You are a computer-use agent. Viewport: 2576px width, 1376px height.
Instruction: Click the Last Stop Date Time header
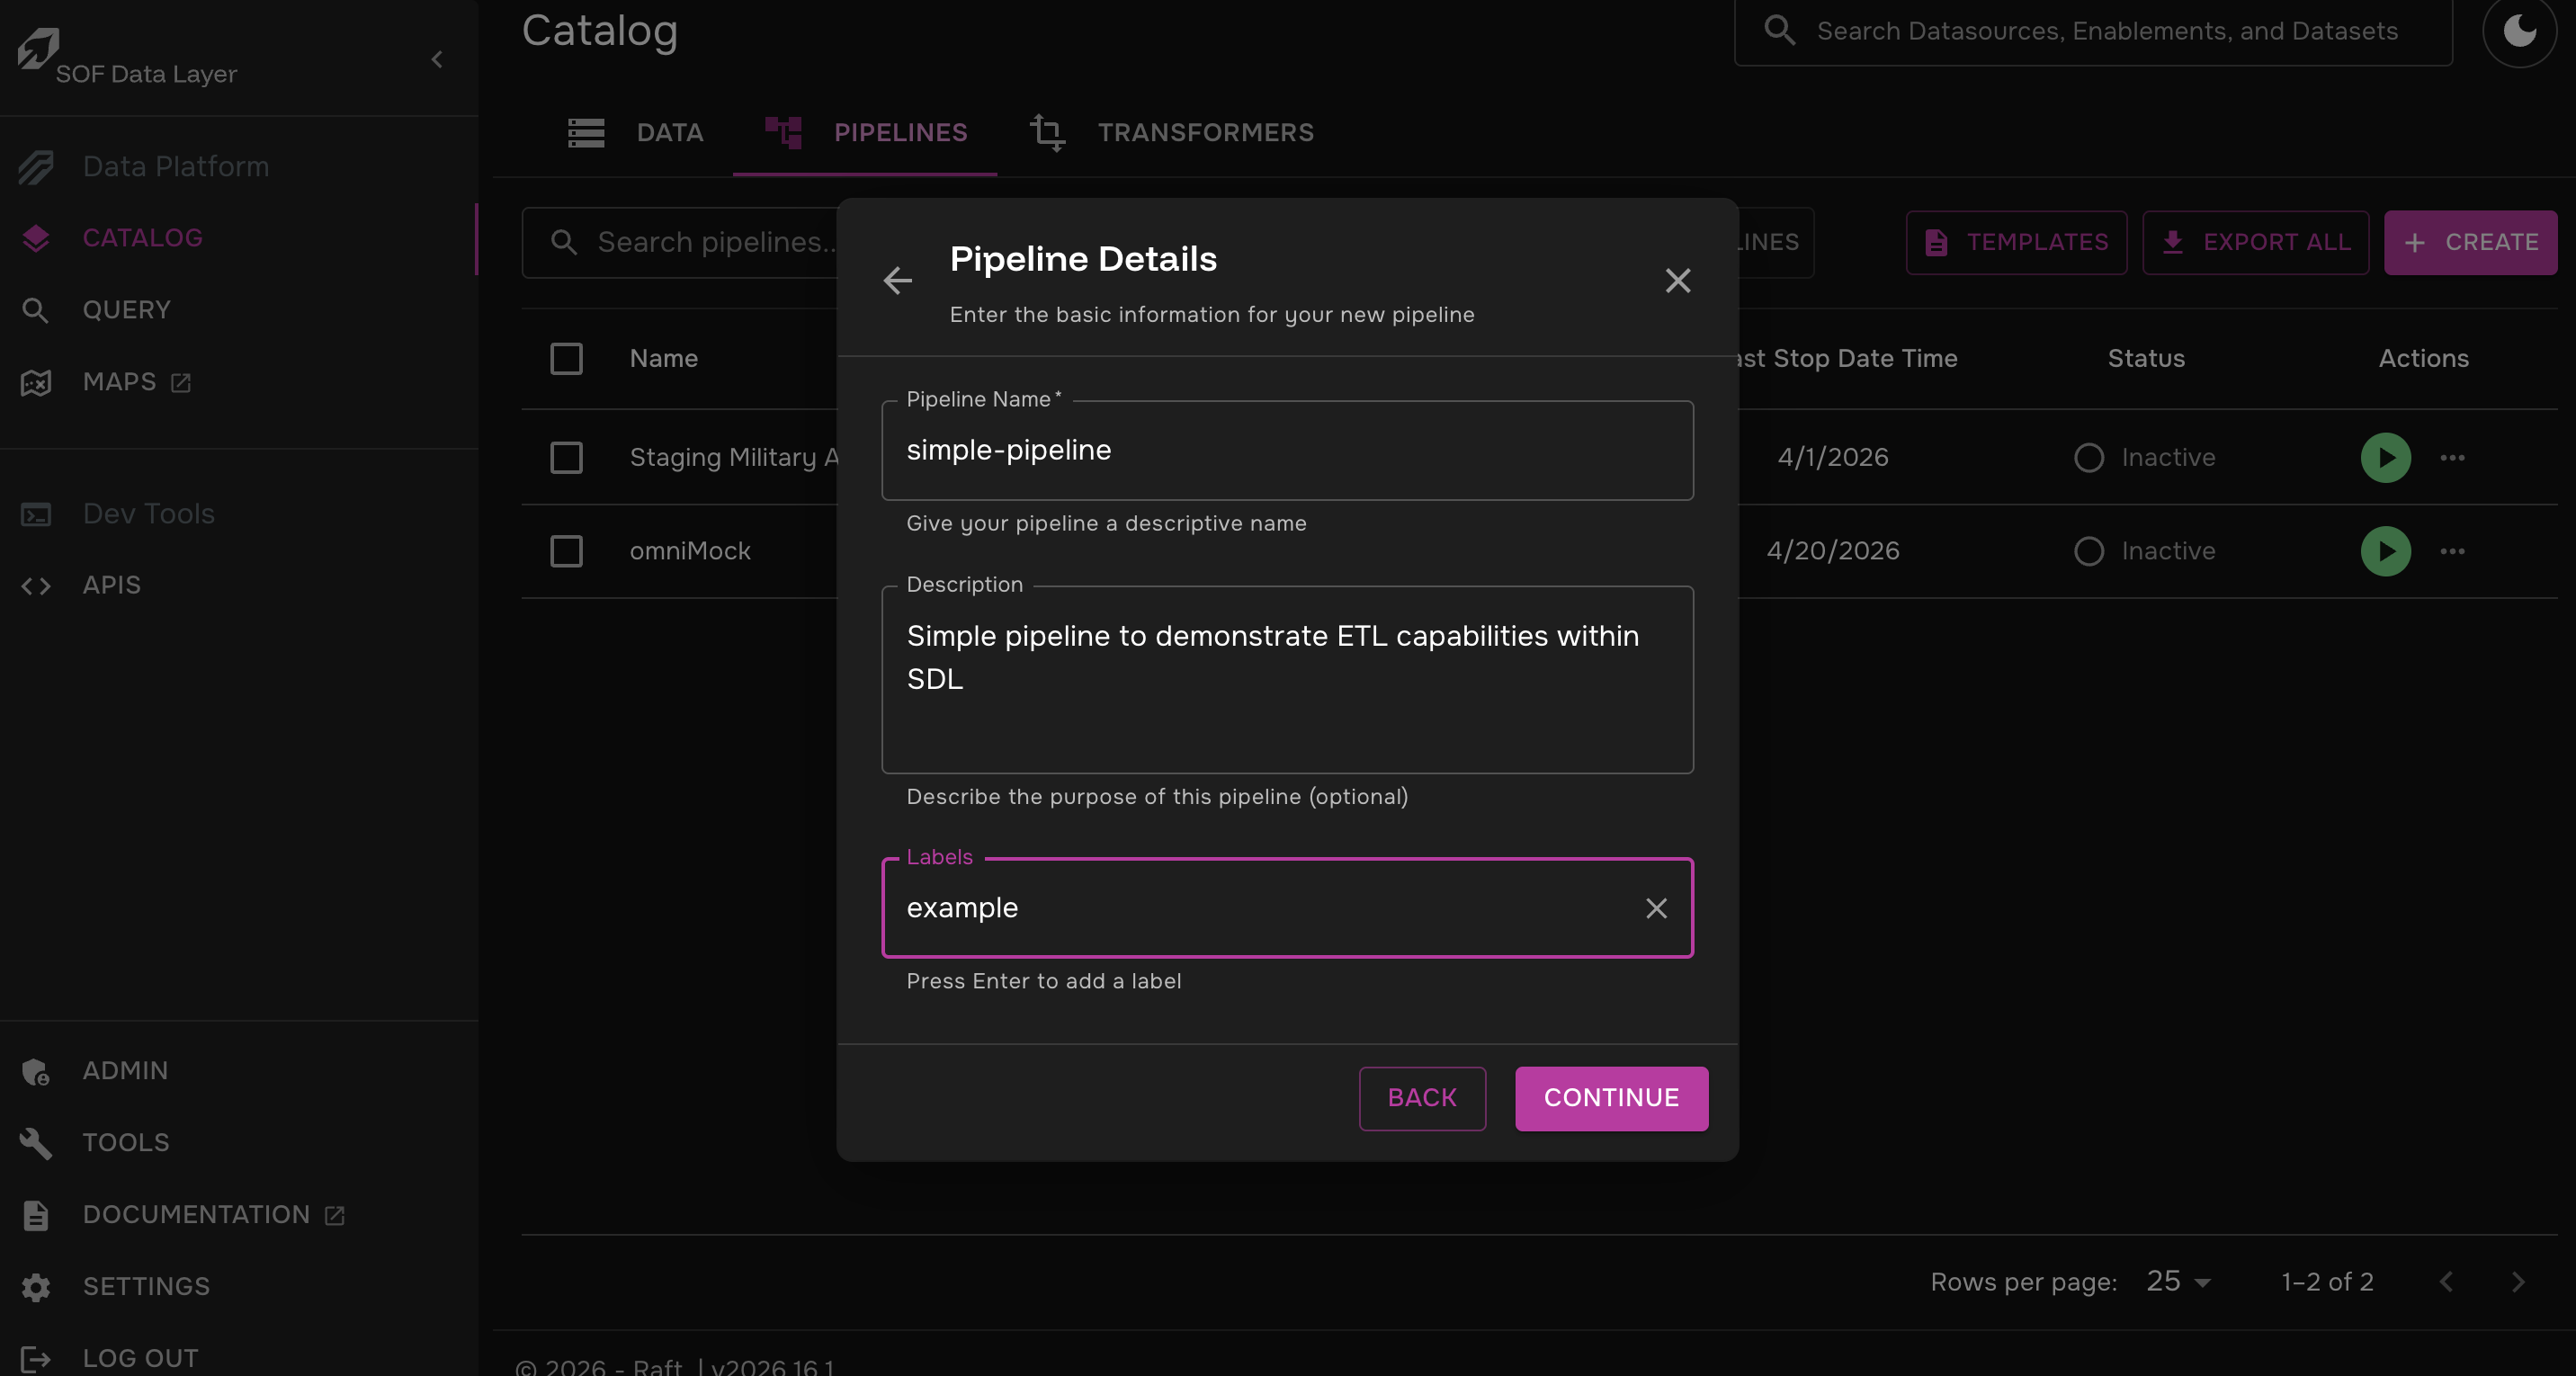point(1848,359)
